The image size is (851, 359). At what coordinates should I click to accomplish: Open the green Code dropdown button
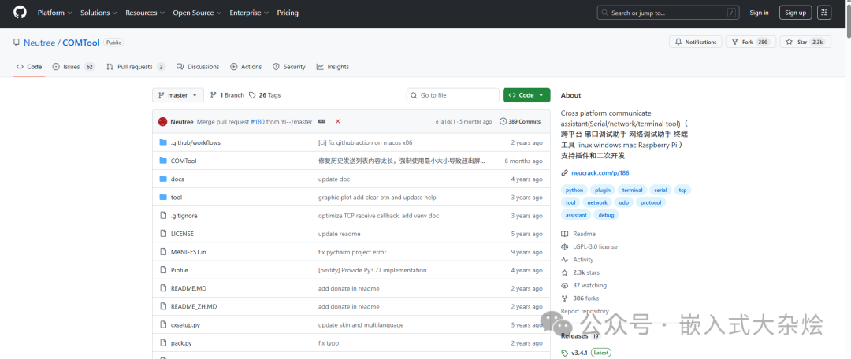(x=526, y=95)
